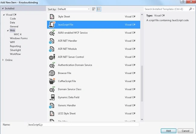Viewport: 196px width, 134px height.
Task: Open the Sort by Default dropdown
Action: [x=74, y=9]
